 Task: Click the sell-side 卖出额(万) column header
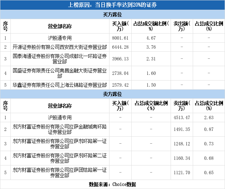pyautogui.click(x=182, y=106)
